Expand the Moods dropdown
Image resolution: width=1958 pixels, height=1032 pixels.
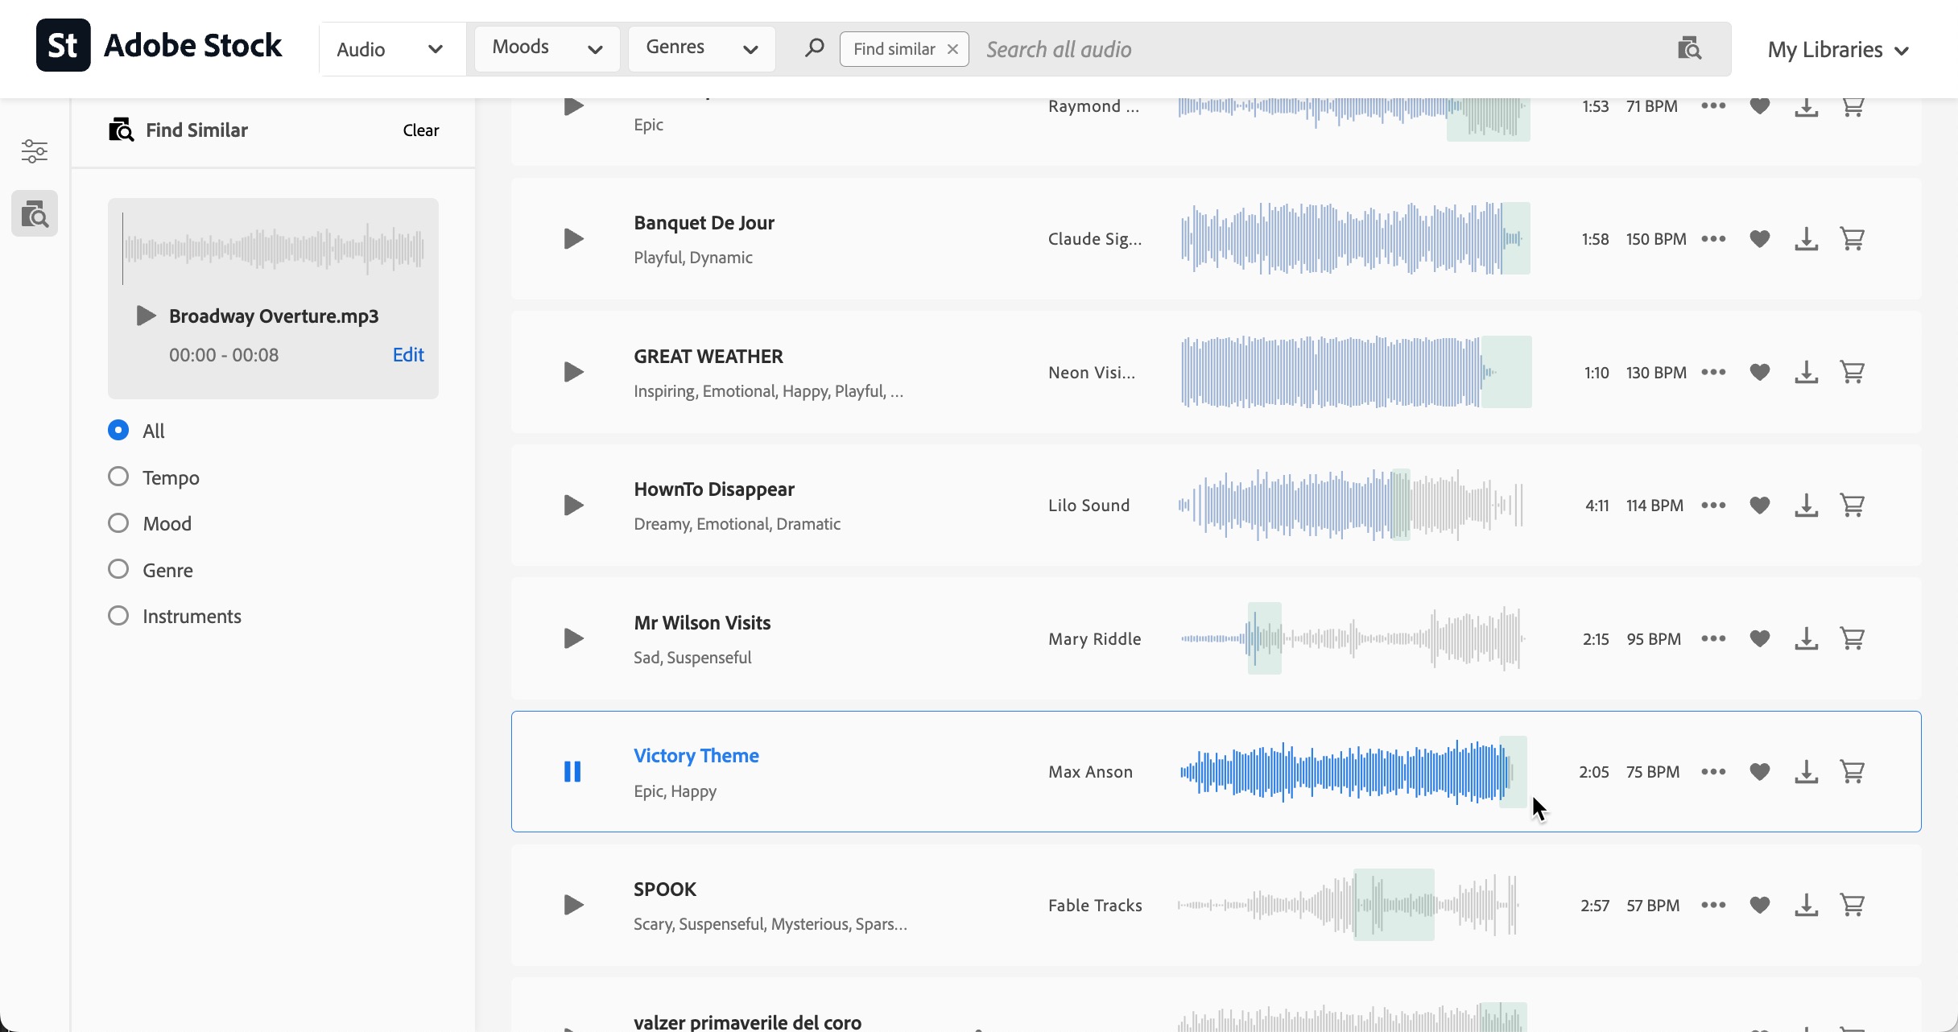[x=547, y=48]
